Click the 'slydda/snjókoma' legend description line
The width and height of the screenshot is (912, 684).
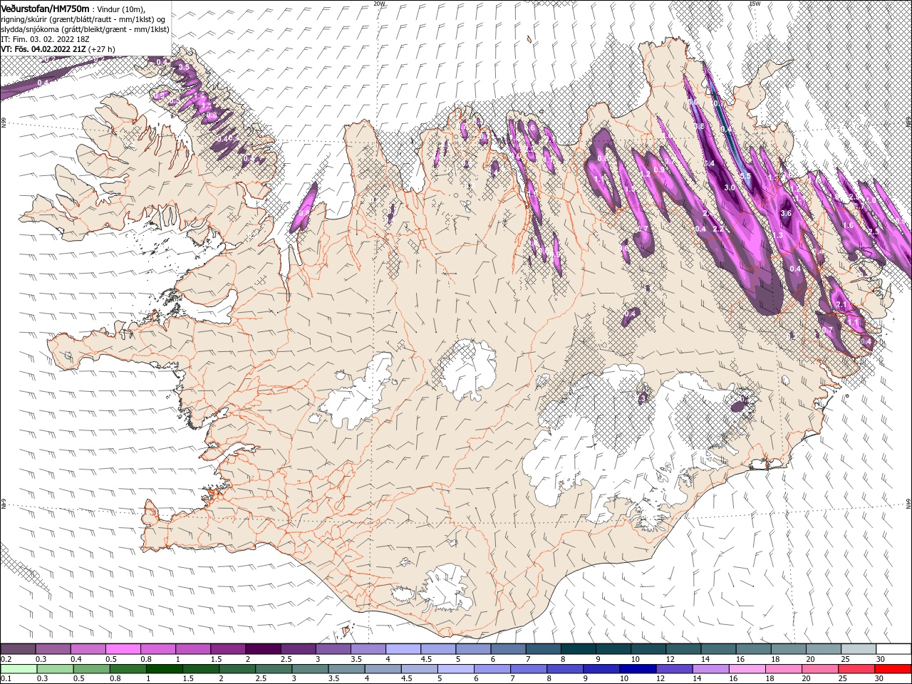[85, 29]
